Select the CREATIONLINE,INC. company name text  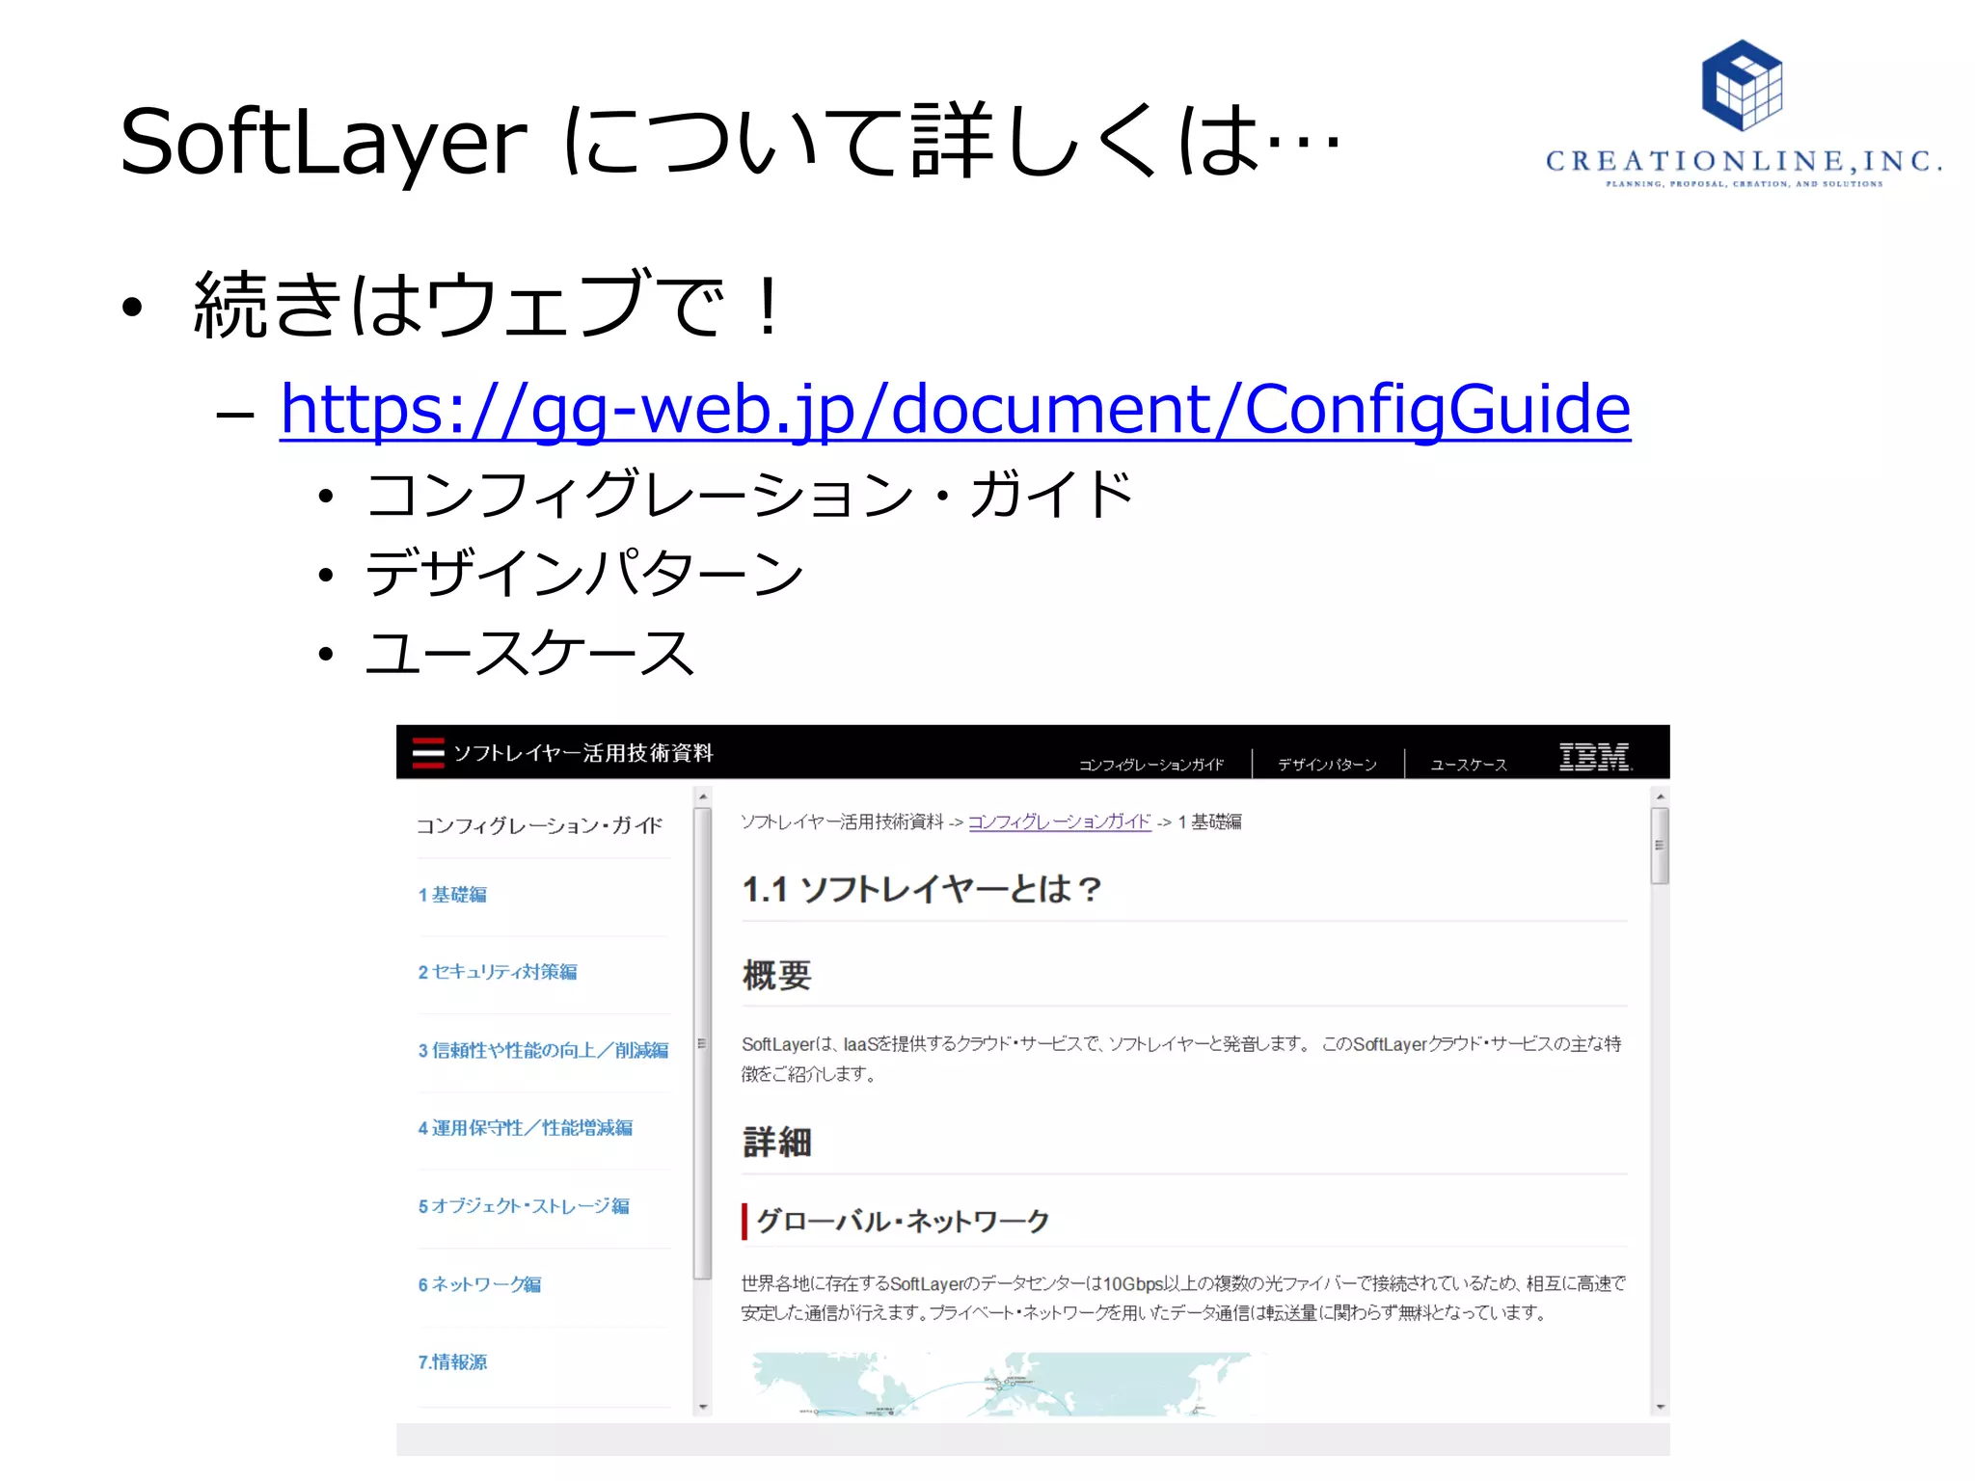1744,161
